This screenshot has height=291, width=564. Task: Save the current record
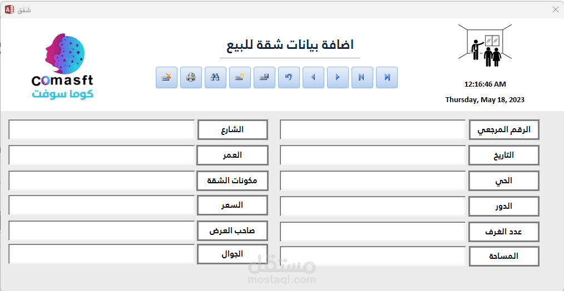[264, 77]
